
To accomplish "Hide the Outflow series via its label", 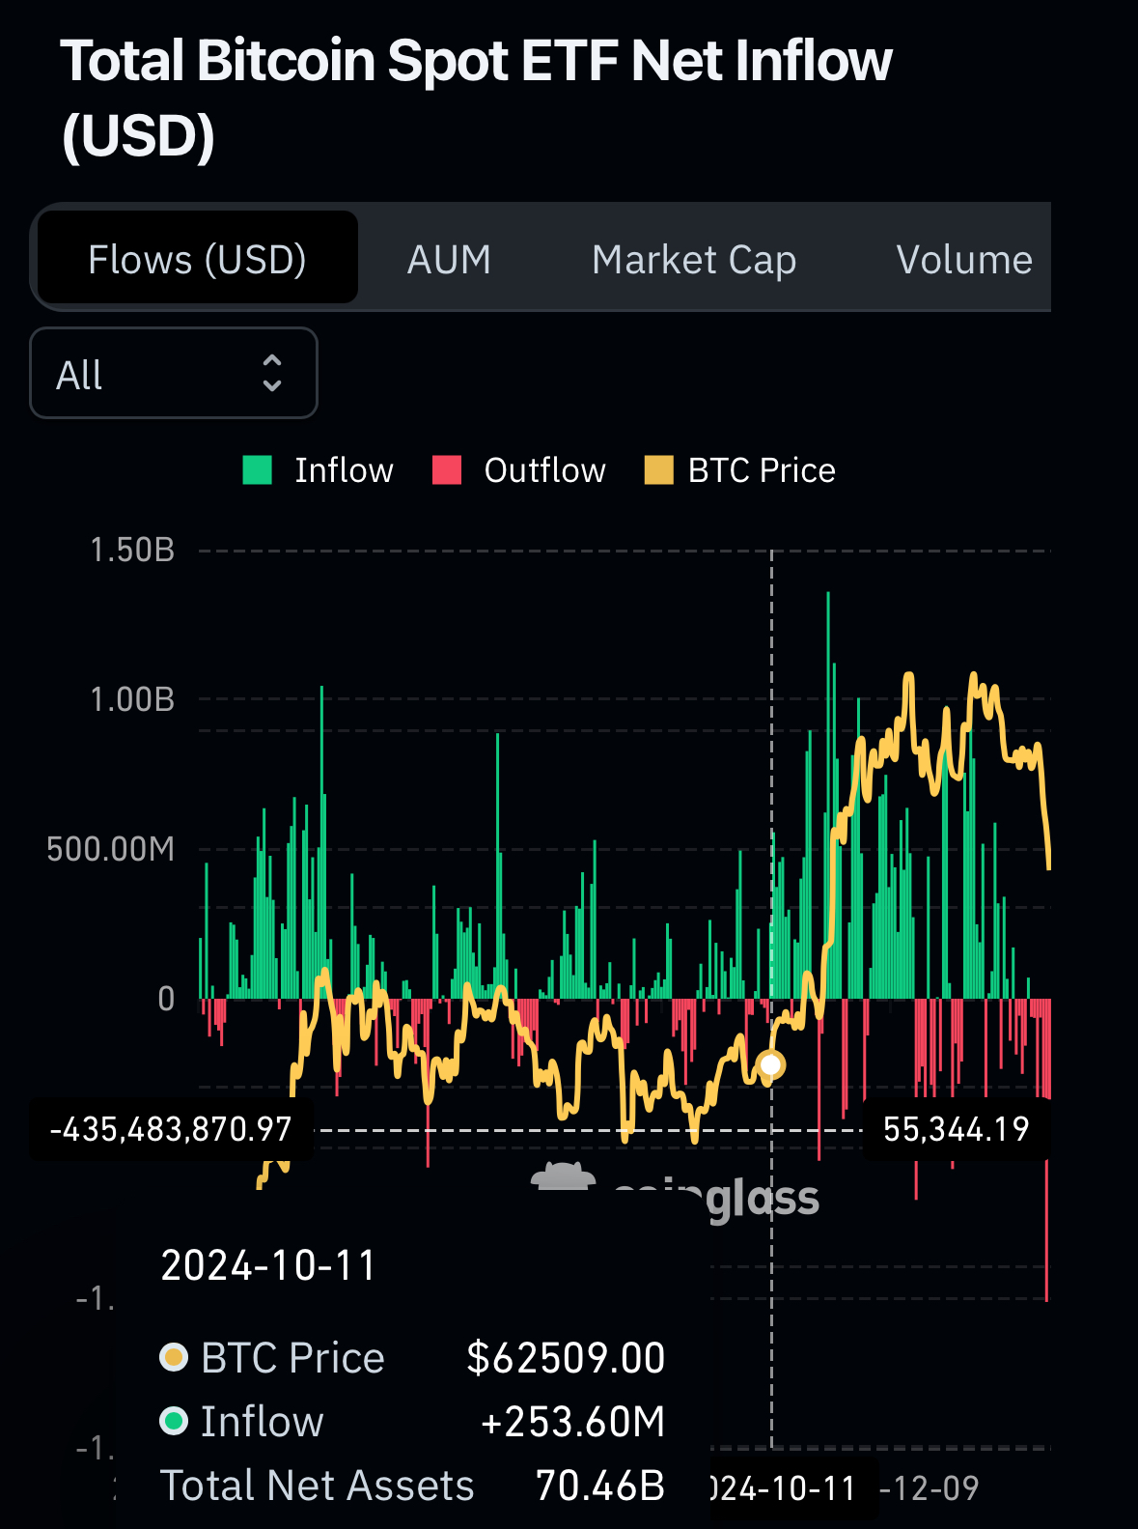I will [544, 470].
